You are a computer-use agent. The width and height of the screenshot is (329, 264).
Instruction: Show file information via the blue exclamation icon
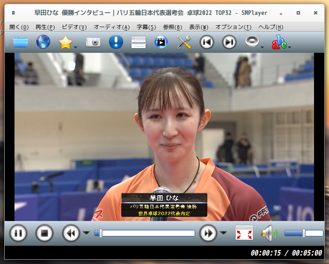[116, 42]
